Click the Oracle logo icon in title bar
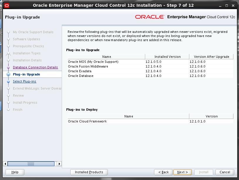Viewport: 239px width, 180px height. coord(7,6)
